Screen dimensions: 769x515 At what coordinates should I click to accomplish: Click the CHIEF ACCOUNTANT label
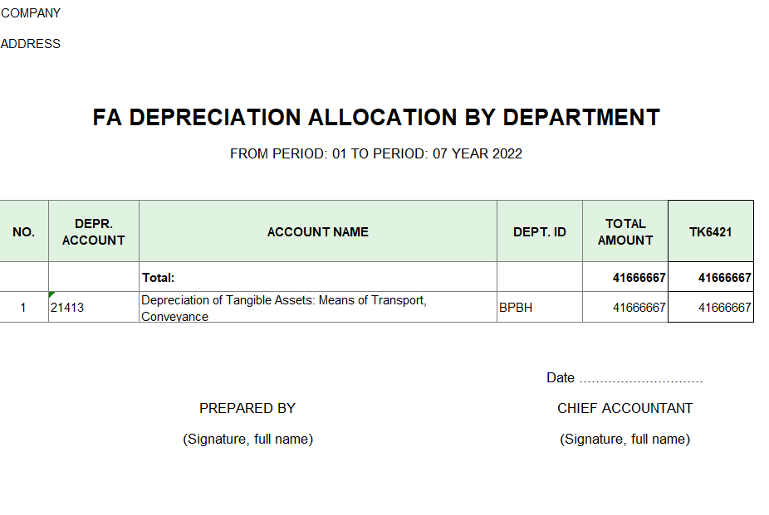pyautogui.click(x=625, y=408)
